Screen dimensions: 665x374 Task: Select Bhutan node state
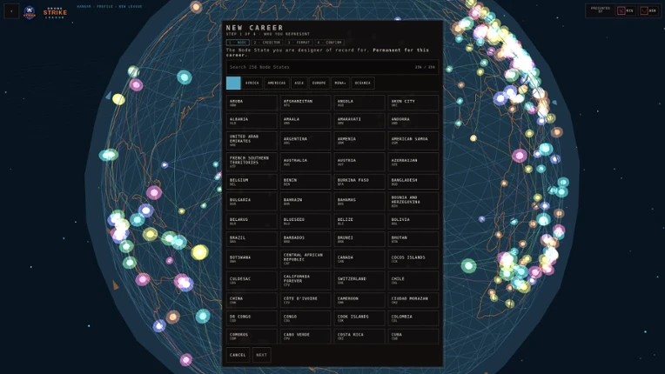coord(413,239)
